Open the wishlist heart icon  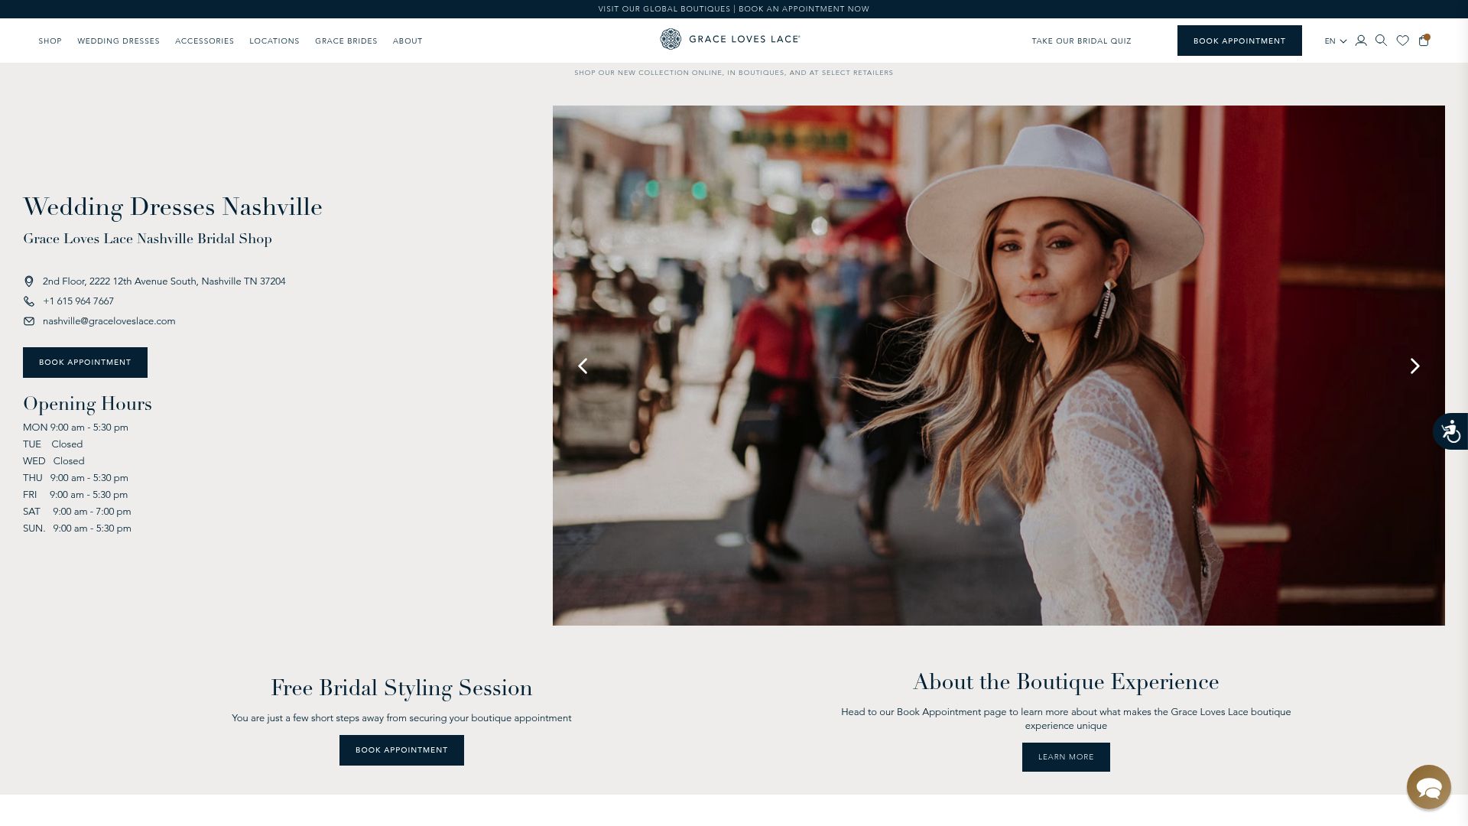point(1402,41)
